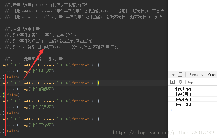
Task: Toggle the device toolbar icon in DevTools
Action: pos(180,74)
